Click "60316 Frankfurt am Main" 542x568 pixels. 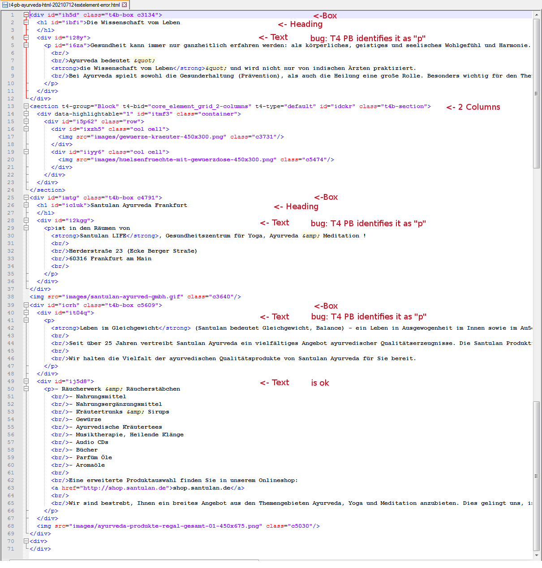110,258
